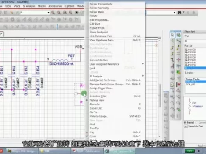Click the Zoom Out magnifier toolbar icon
This screenshot has width=206, height=154.
(x=59, y=13)
